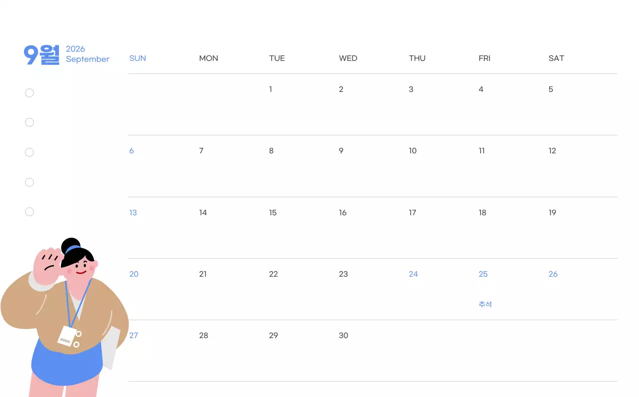Select the 2026 year label

[75, 49]
